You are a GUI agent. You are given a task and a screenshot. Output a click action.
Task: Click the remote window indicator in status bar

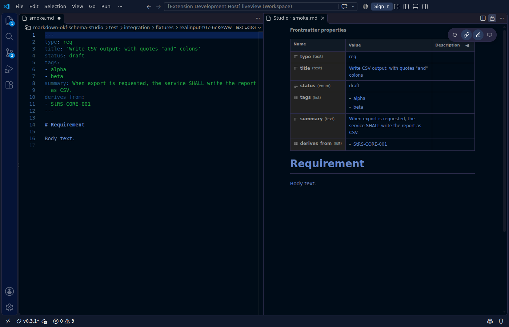[x=8, y=321]
